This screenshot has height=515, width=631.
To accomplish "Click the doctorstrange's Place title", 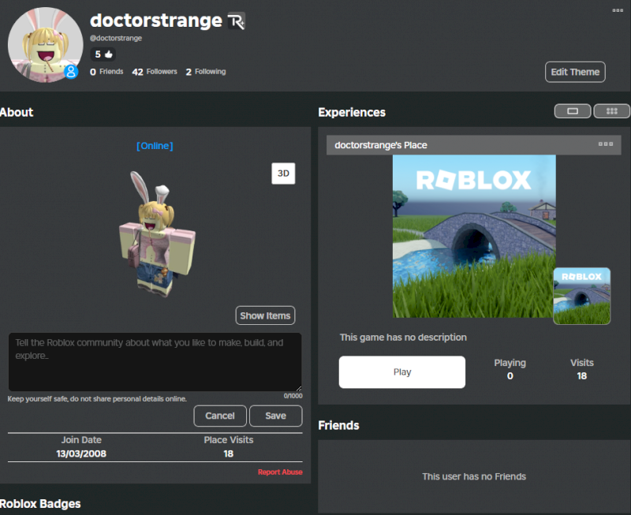I will [381, 145].
